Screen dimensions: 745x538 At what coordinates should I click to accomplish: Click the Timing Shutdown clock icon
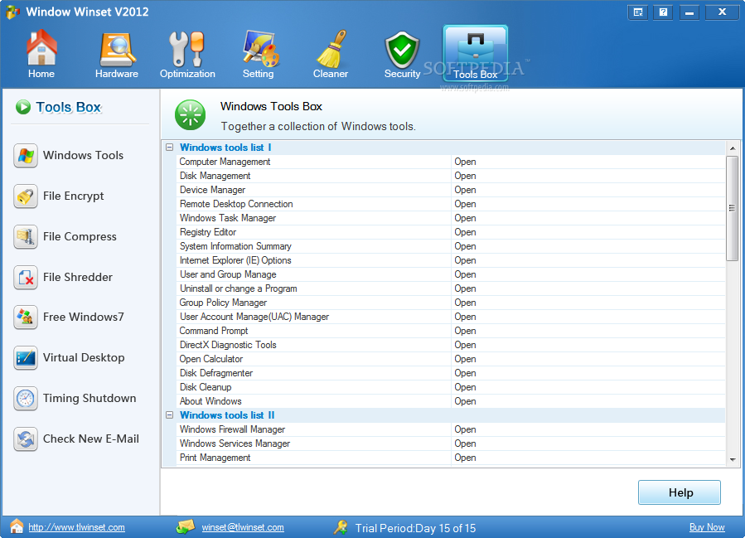click(26, 398)
